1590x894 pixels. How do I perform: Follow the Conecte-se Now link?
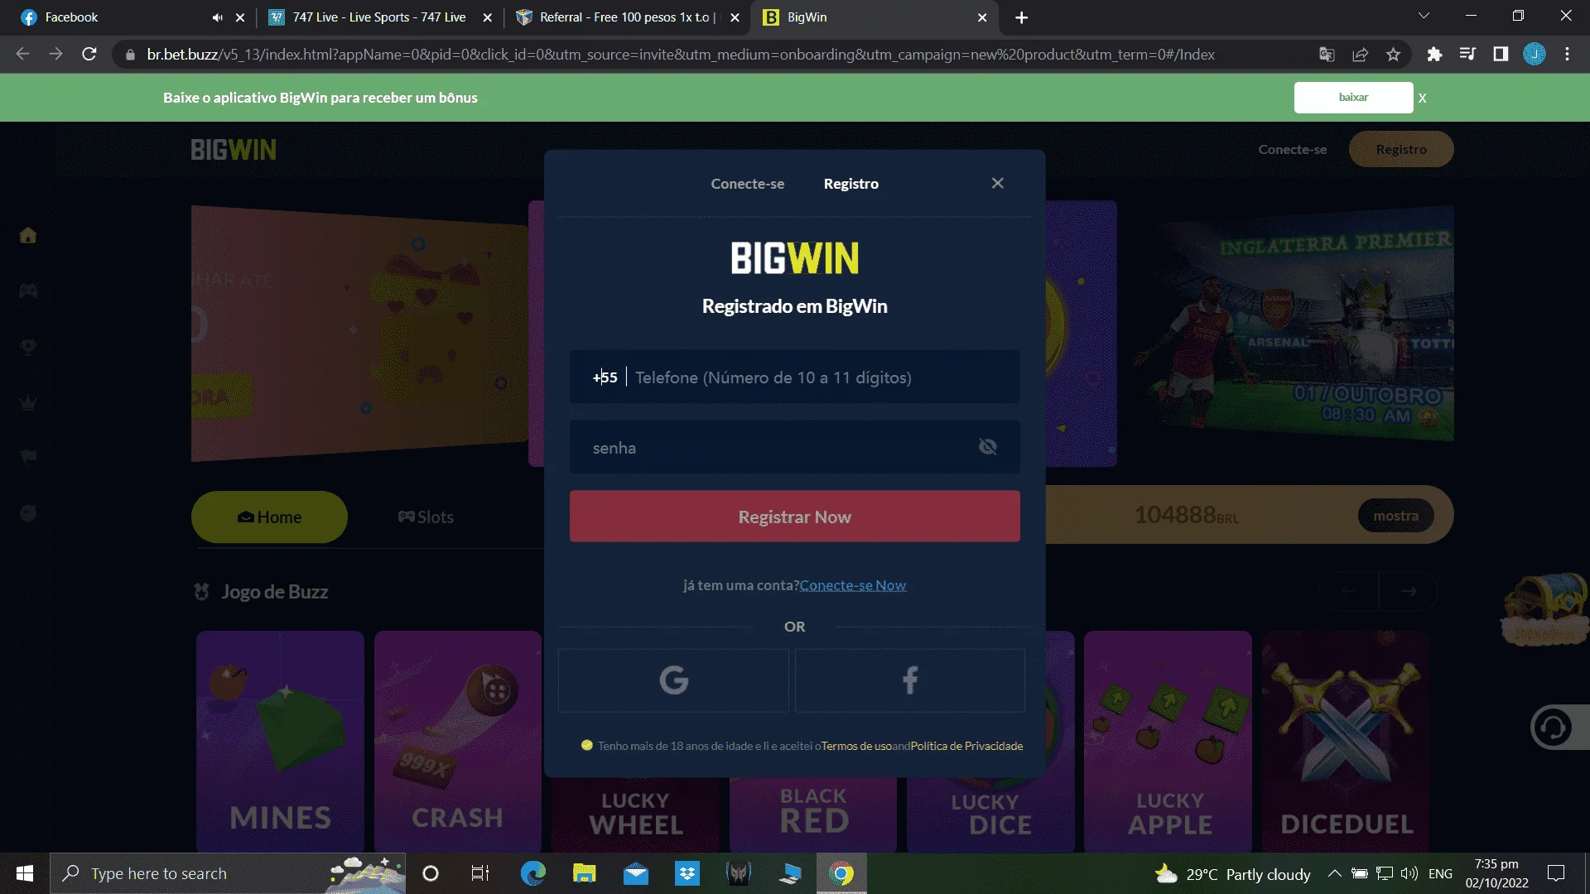852,585
